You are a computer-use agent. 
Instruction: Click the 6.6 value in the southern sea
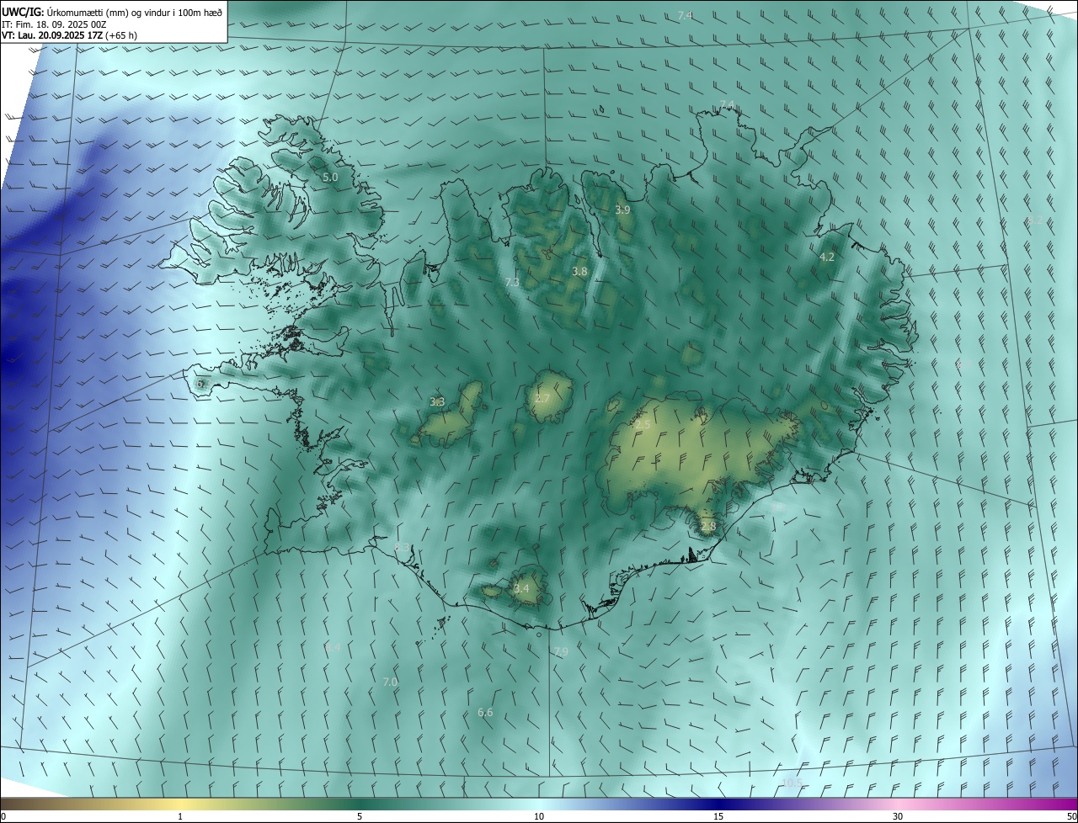pos(485,713)
